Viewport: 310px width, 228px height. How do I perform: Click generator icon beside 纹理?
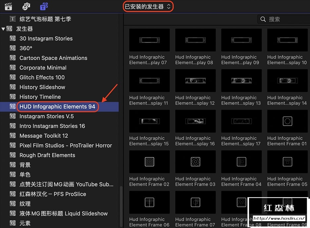pos(13,203)
